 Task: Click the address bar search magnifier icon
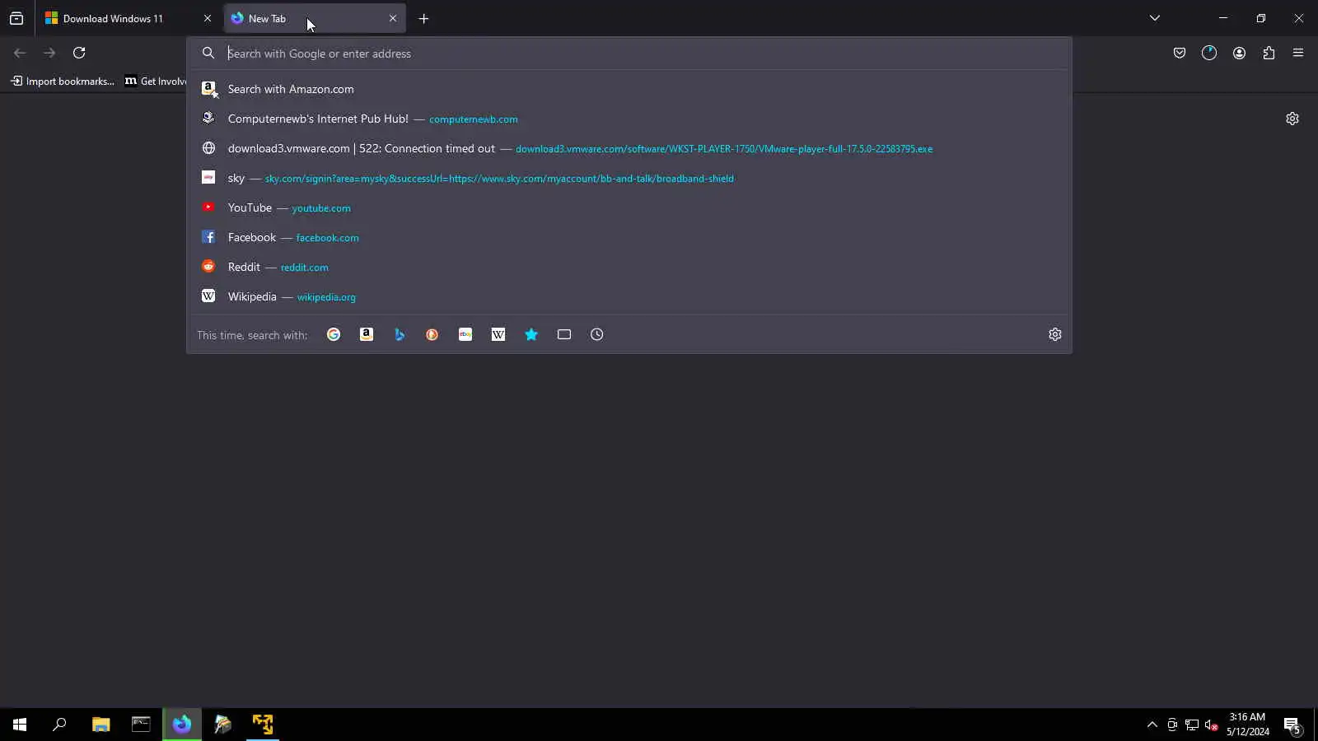click(x=208, y=53)
